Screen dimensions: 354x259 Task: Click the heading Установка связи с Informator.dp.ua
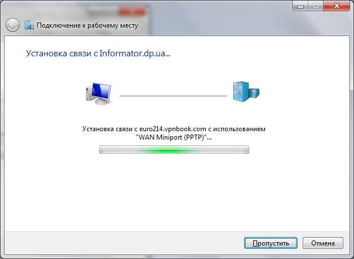coord(98,53)
